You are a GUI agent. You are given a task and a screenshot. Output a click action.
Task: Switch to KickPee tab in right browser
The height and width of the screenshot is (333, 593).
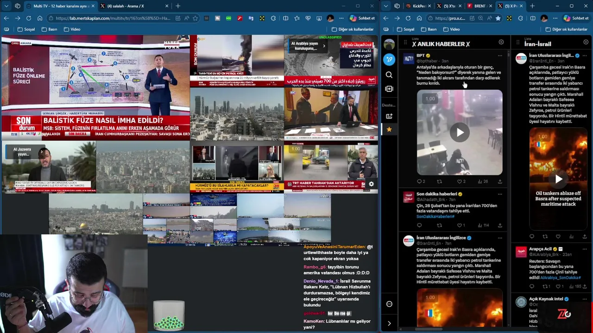point(418,6)
